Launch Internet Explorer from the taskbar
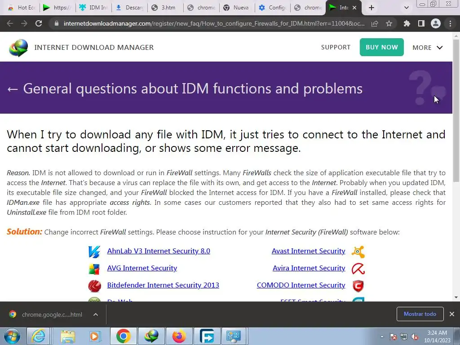 39,336
